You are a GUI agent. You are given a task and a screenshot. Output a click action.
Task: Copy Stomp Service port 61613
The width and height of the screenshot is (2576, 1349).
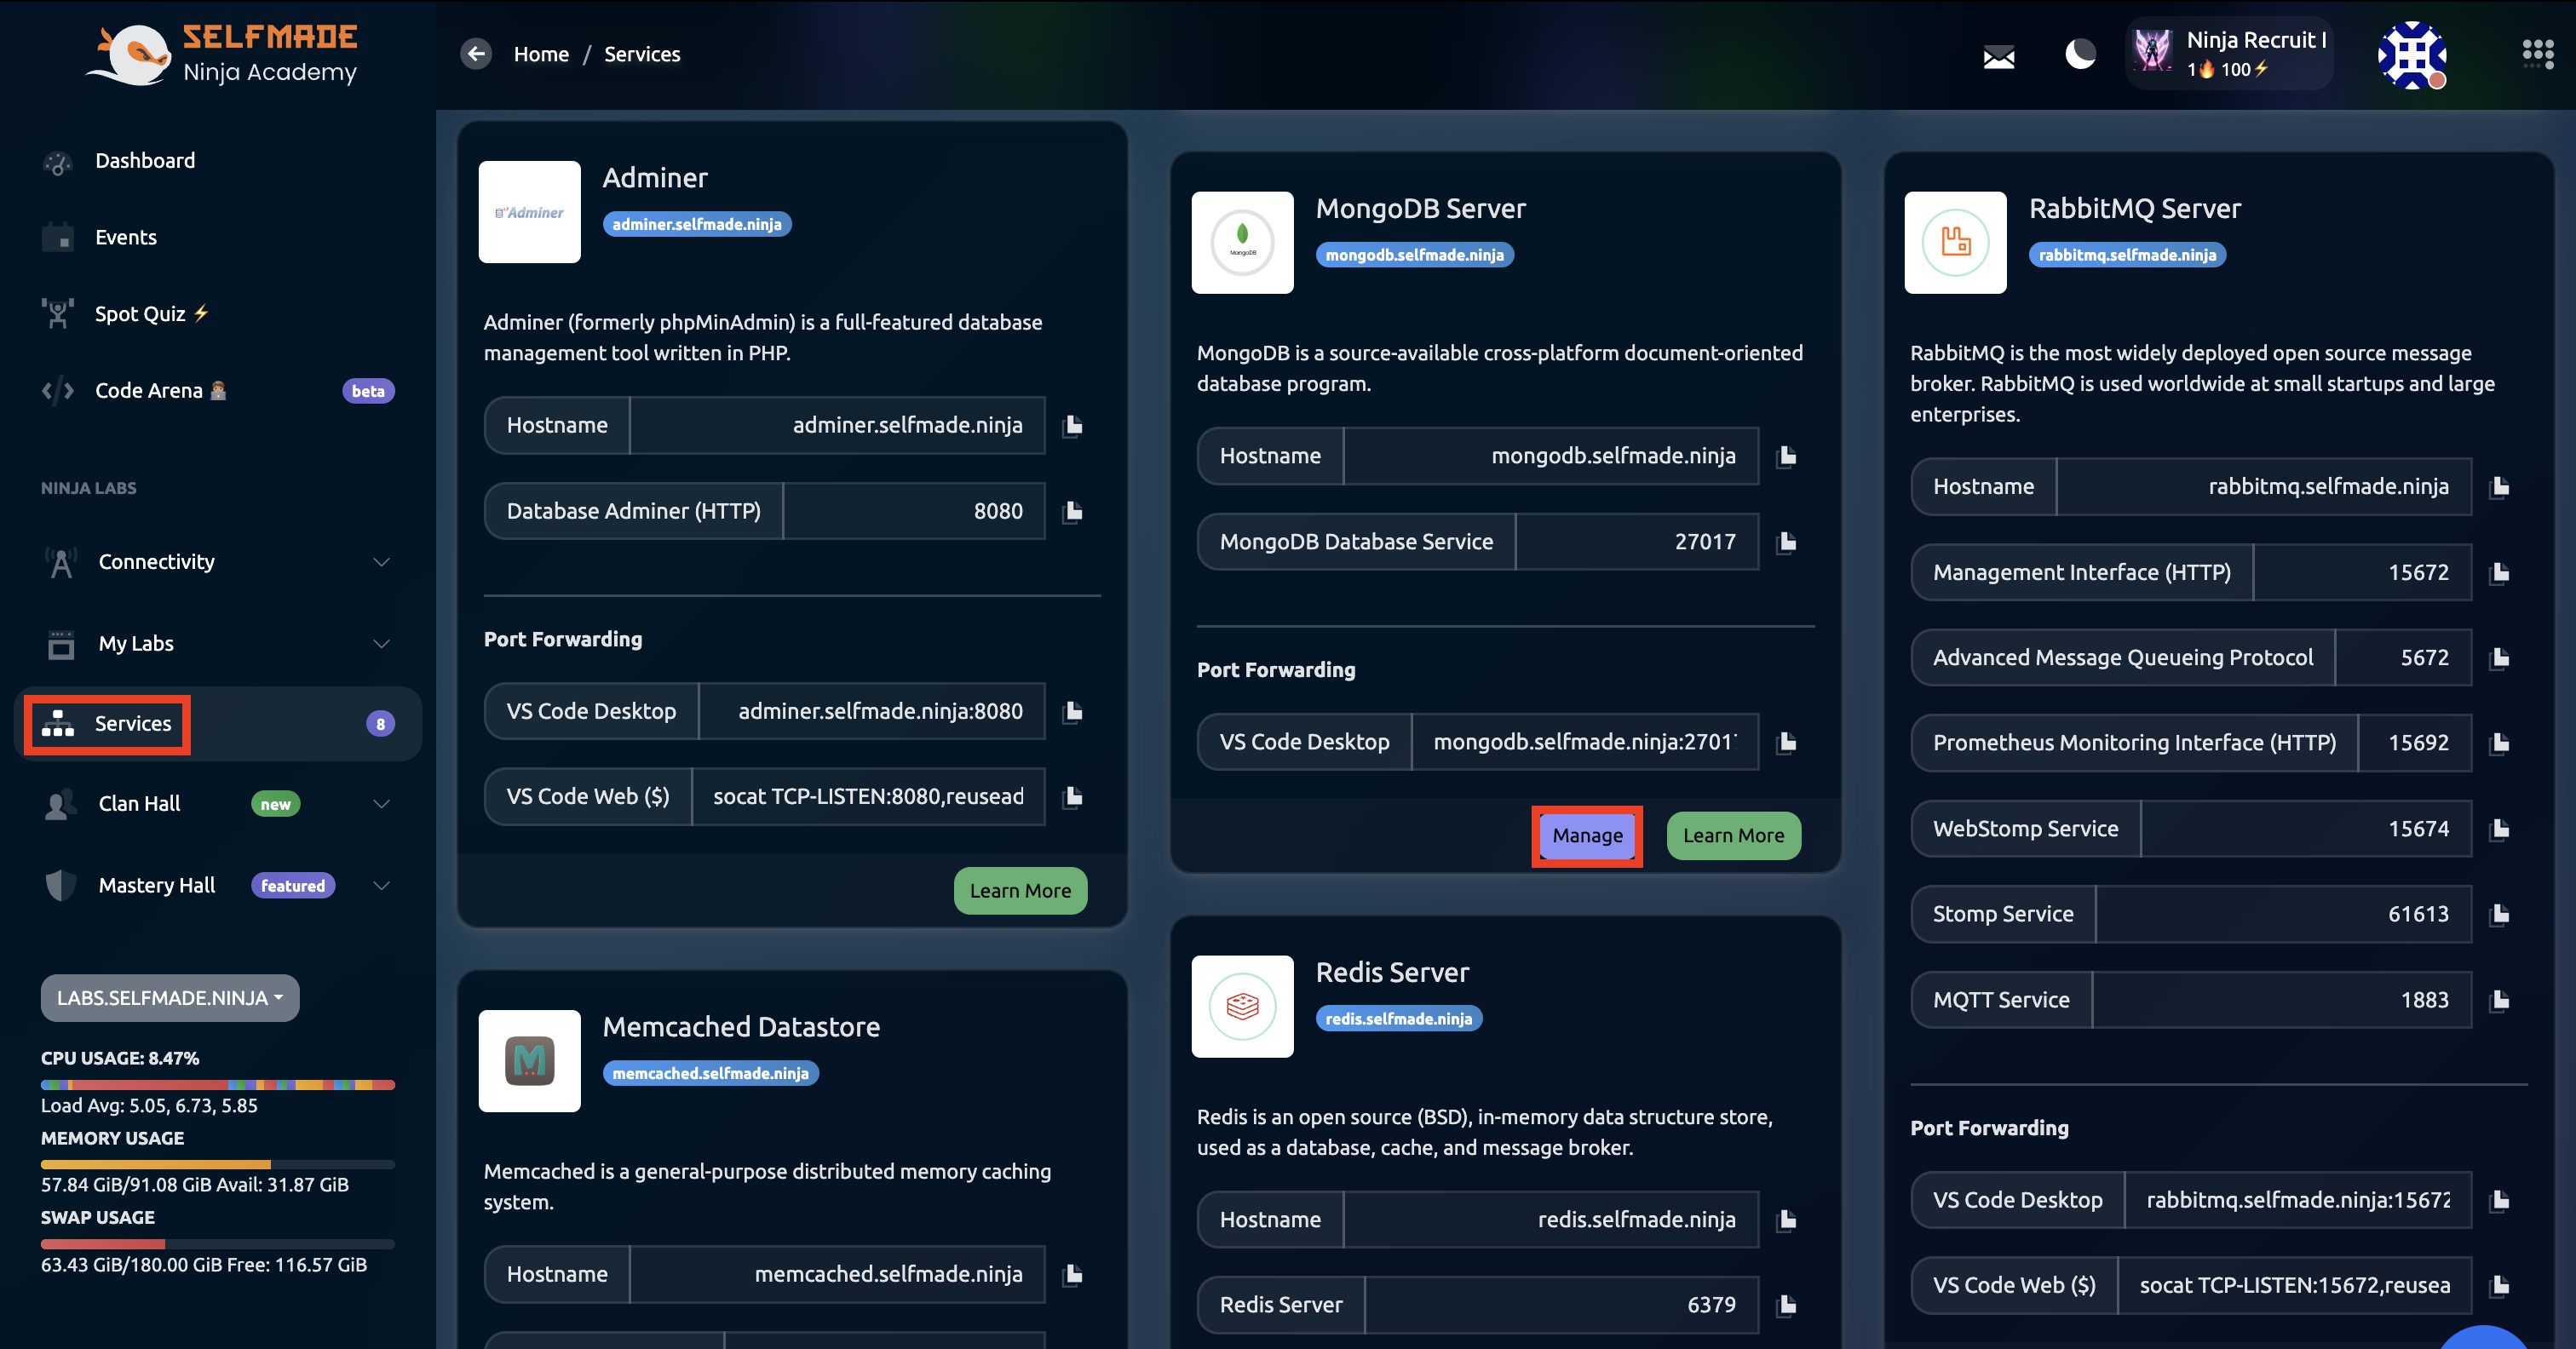pyautogui.click(x=2500, y=914)
